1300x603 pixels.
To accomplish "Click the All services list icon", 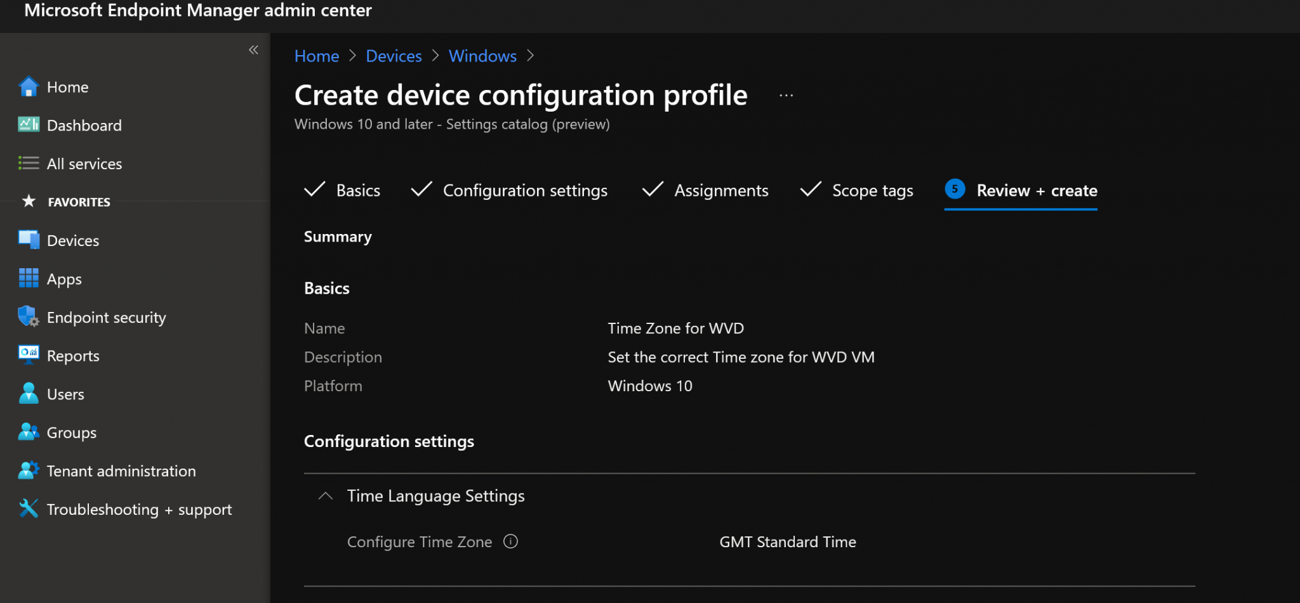I will (28, 163).
